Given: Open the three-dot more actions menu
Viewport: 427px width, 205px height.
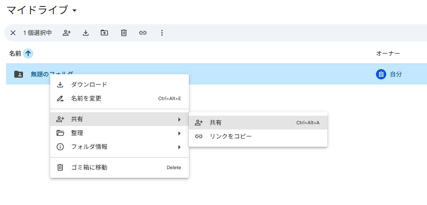Looking at the screenshot, I should (162, 33).
